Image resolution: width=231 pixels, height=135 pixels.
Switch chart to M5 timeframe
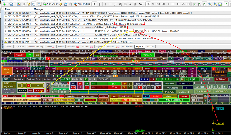click(153, 4)
